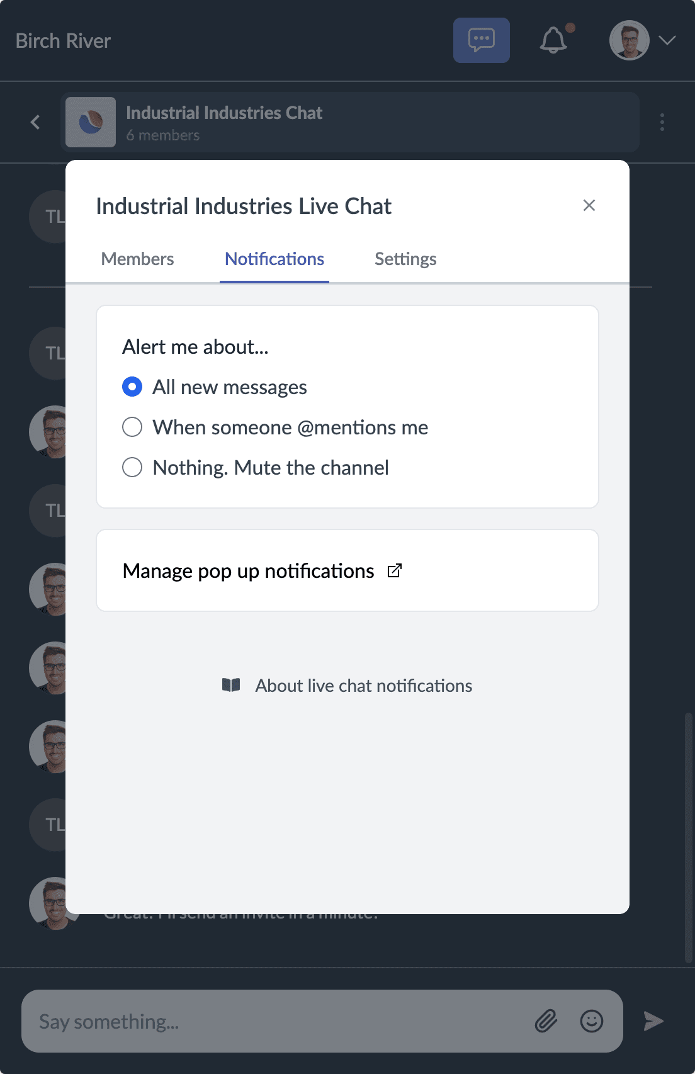Switch to the Members tab

(137, 259)
